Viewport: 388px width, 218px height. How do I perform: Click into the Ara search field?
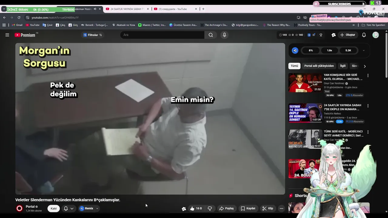pyautogui.click(x=162, y=35)
